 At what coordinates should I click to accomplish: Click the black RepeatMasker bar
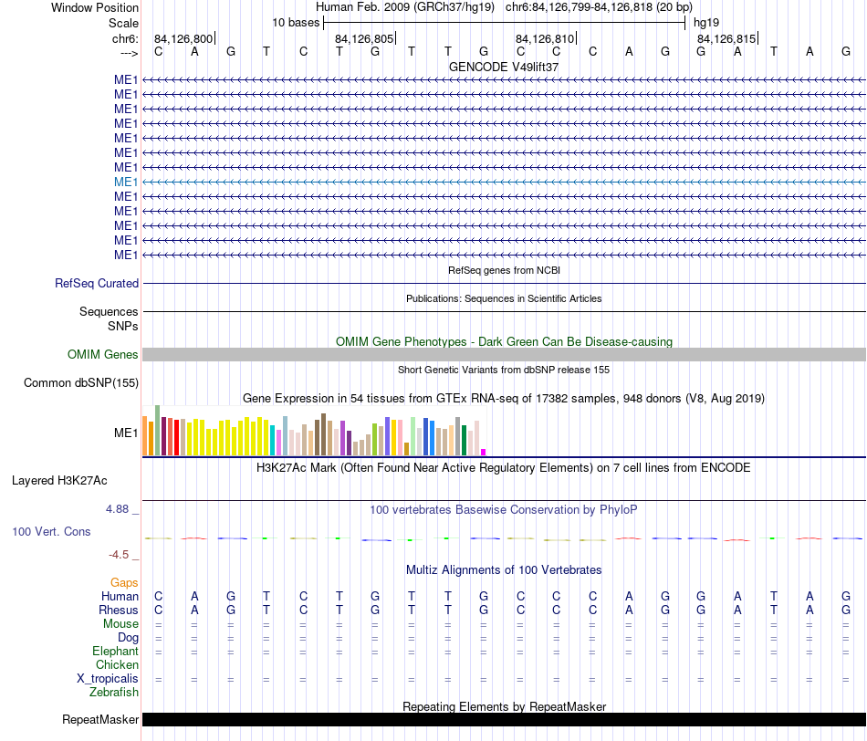(504, 719)
